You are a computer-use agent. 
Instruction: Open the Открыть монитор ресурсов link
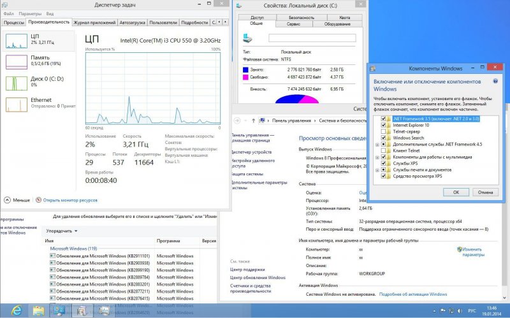coord(70,200)
